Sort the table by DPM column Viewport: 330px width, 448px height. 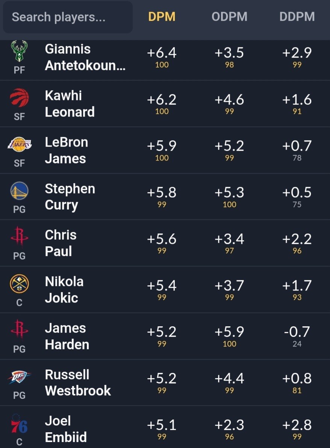click(162, 17)
